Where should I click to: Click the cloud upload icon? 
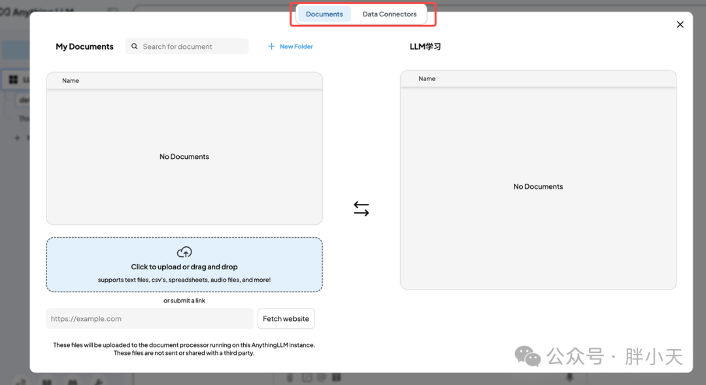point(184,252)
